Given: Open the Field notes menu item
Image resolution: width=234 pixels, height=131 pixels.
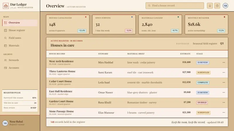Looking at the screenshot, I should point(20,38).
